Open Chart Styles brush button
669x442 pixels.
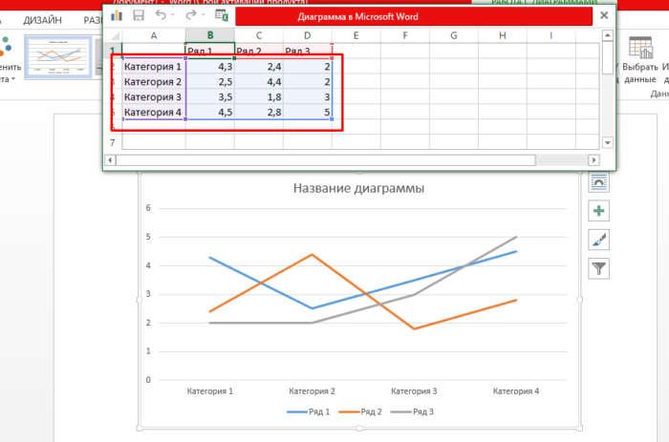598,240
